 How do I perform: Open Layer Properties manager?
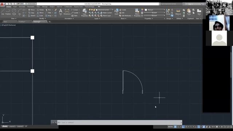84,12
